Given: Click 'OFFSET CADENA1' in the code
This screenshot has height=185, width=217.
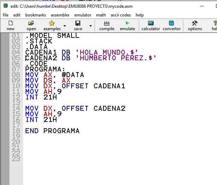Looking at the screenshot, I should point(93,86).
